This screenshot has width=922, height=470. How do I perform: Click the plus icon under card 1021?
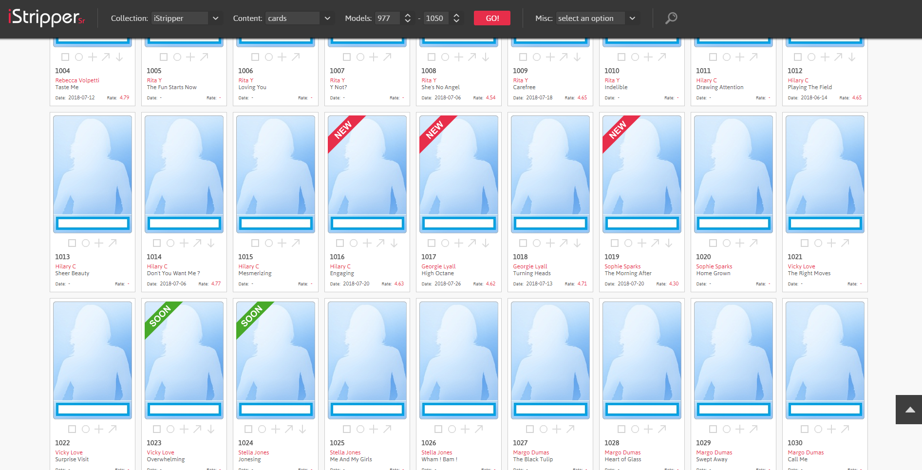tap(831, 243)
